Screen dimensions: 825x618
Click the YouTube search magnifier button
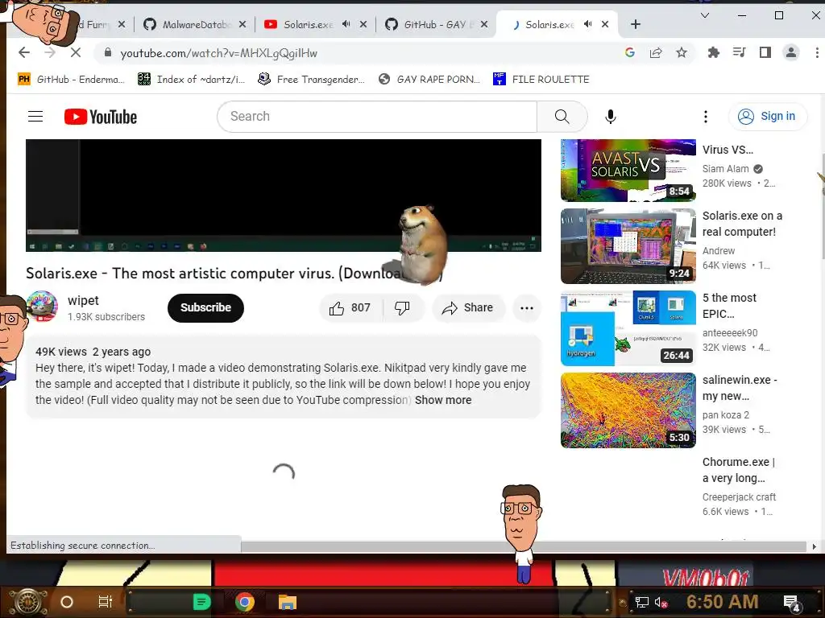[x=562, y=116]
